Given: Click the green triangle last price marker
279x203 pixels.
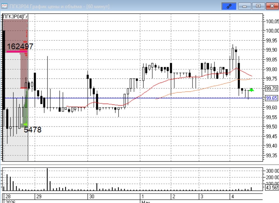Looking at the screenshot, I should pyautogui.click(x=251, y=90).
